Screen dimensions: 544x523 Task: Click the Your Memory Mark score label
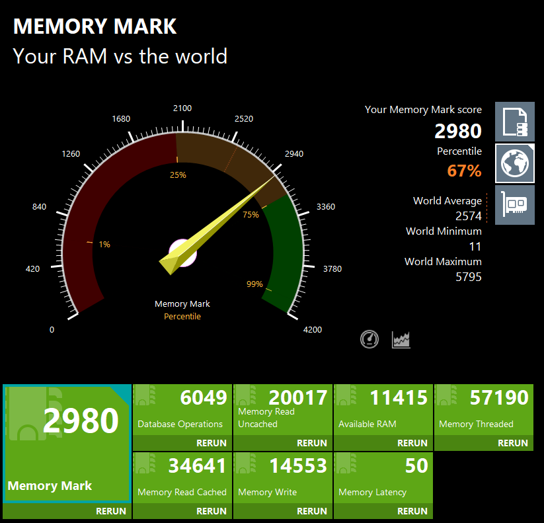coord(423,110)
